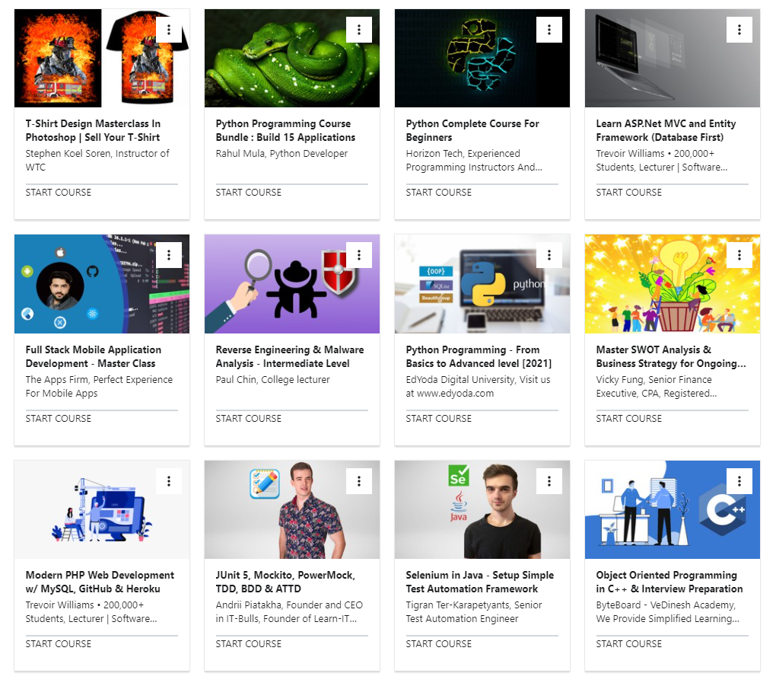Open title Python Programming Course Bundle
The height and width of the screenshot is (686, 776).
(x=285, y=130)
